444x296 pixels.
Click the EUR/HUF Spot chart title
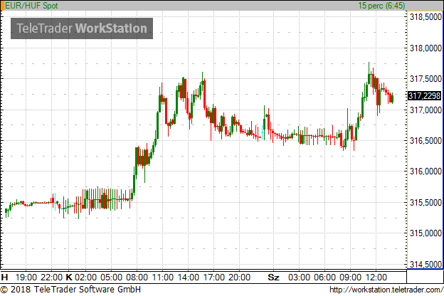pos(31,6)
